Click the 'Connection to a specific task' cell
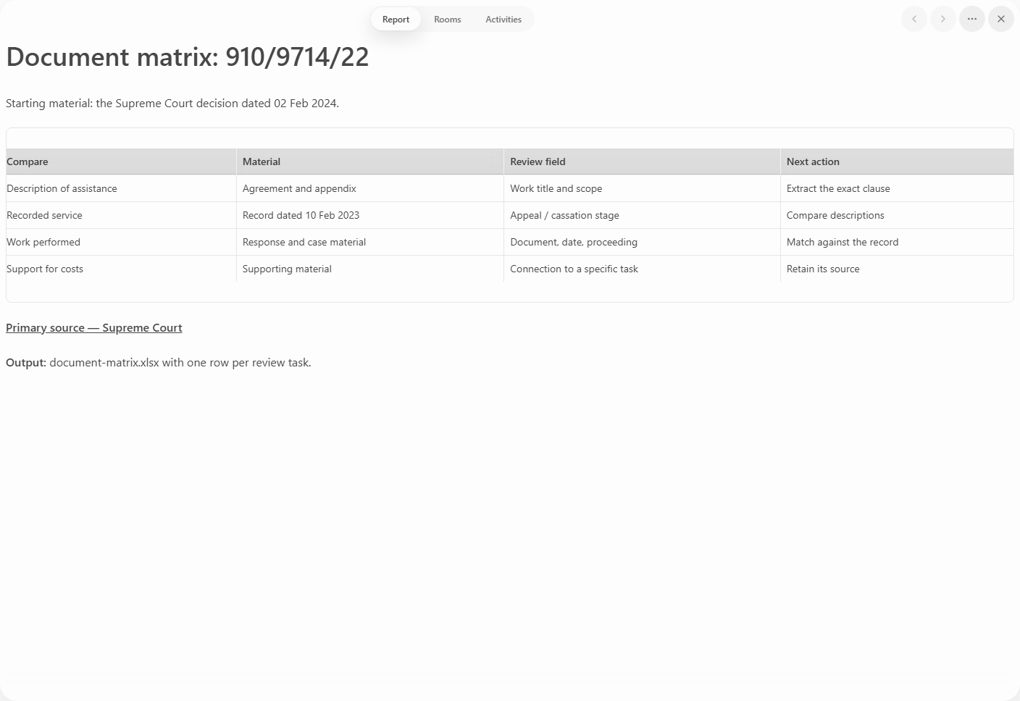 point(642,269)
